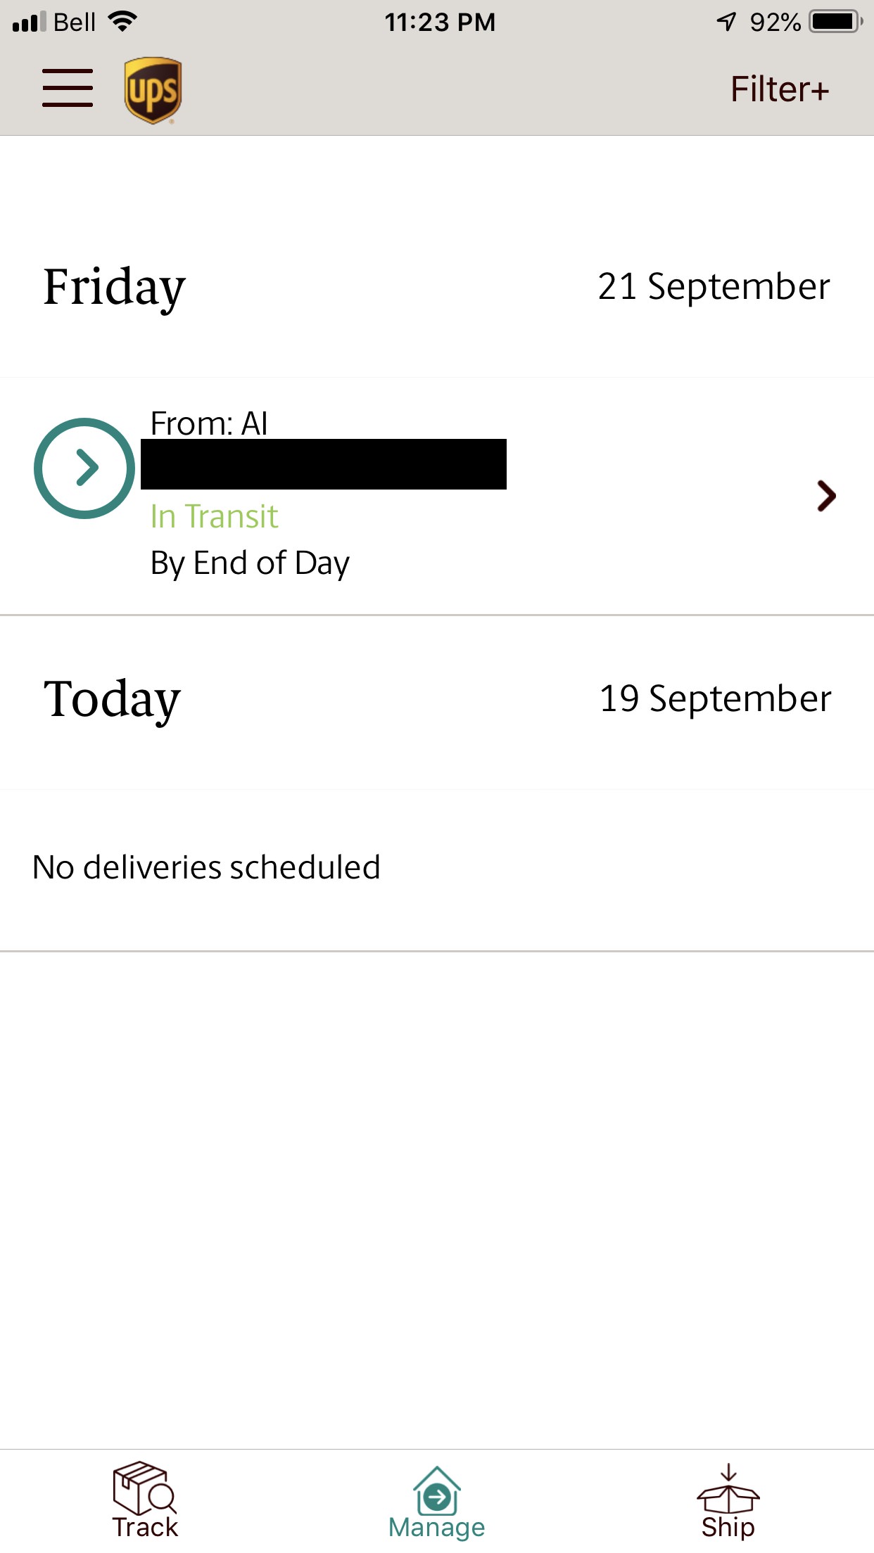Tap the 19 September date
The width and height of the screenshot is (874, 1553).
[715, 699]
